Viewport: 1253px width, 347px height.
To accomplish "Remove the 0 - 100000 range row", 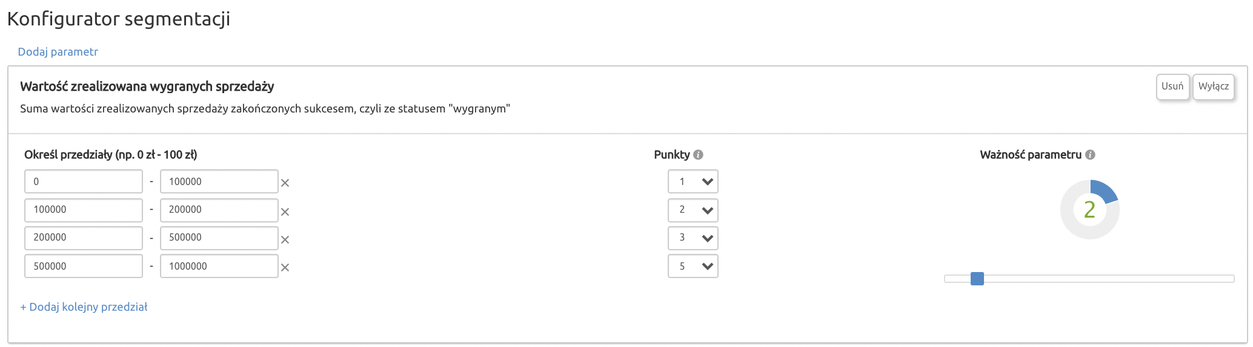I will [x=285, y=183].
